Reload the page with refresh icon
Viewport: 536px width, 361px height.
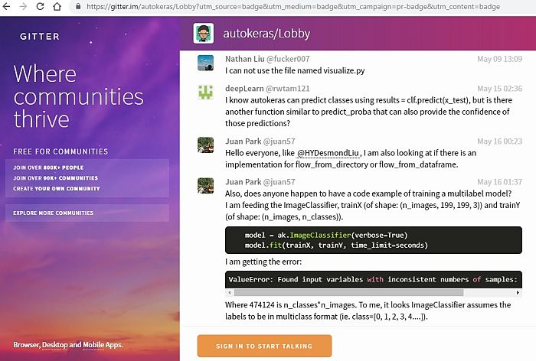[x=40, y=6]
